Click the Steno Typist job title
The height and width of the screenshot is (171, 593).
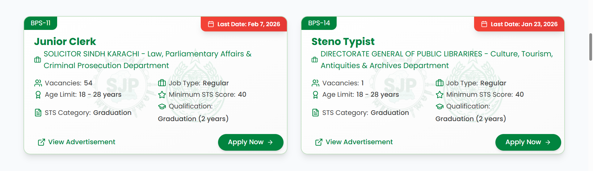coord(343,42)
